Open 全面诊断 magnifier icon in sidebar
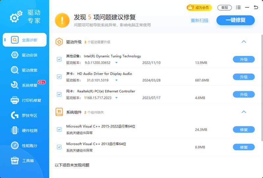Viewport: 263px width, 178px height. 15,40
